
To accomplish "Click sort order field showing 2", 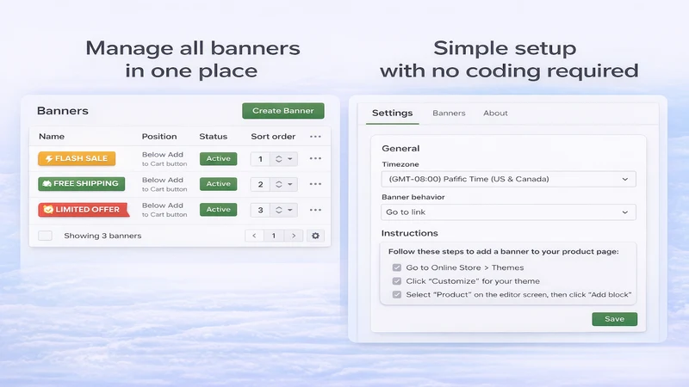I will click(260, 184).
